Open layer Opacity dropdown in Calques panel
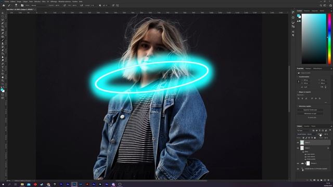Screen dimensions: 333x187 point(326,134)
